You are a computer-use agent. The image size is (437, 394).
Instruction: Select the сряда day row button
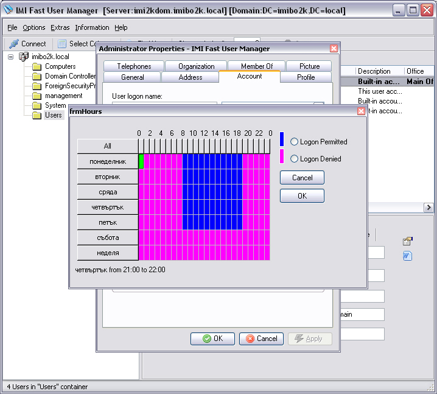(108, 192)
